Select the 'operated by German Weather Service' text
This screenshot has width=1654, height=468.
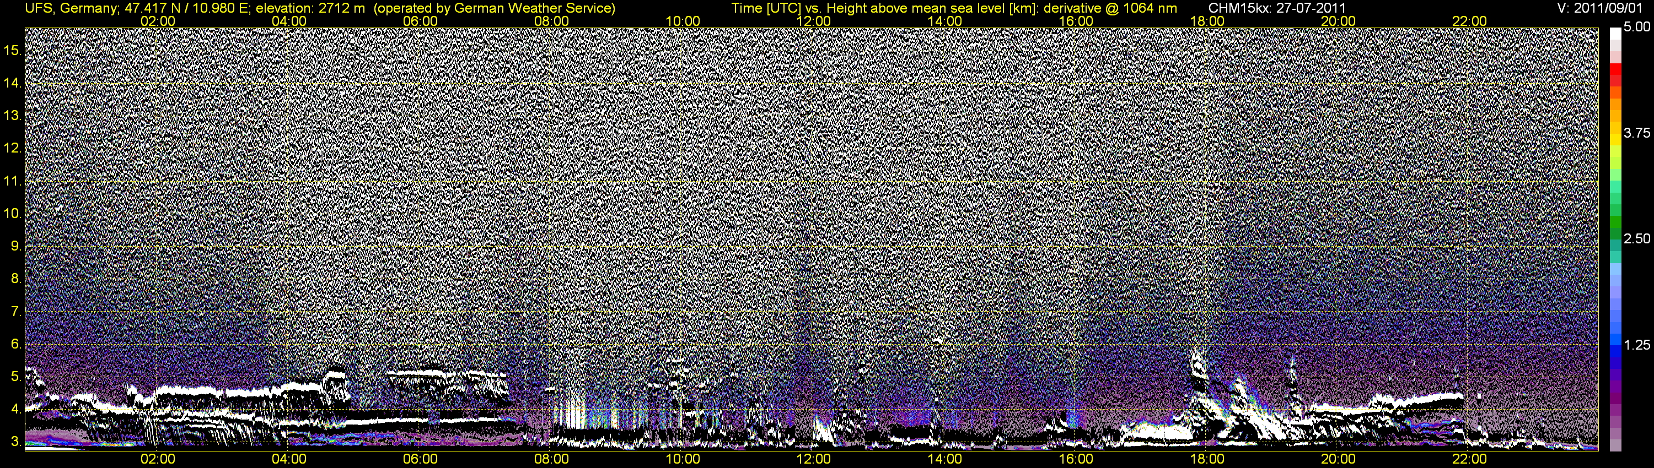click(x=494, y=8)
